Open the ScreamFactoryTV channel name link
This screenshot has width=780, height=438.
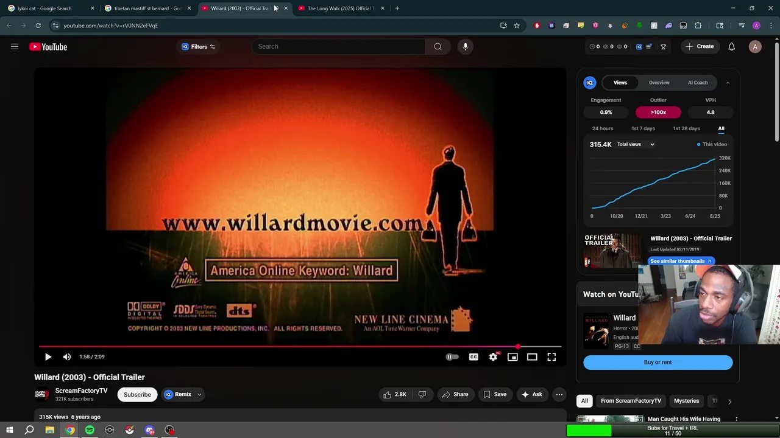(x=81, y=391)
